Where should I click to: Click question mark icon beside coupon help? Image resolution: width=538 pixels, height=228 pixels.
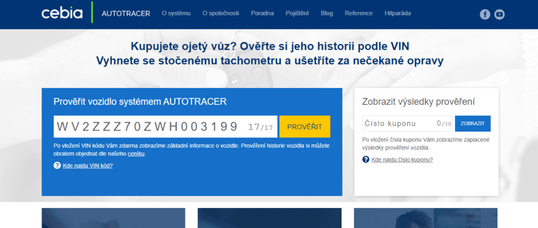coord(366,159)
